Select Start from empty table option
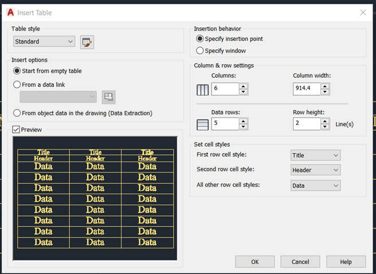This screenshot has width=376, height=274. (48, 71)
